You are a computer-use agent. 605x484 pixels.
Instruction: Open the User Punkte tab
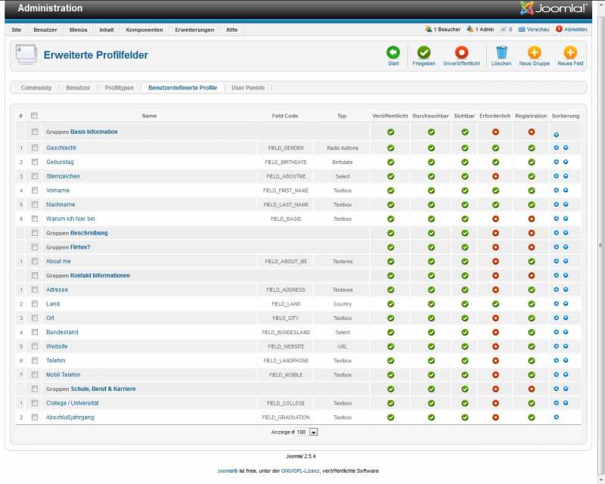248,88
